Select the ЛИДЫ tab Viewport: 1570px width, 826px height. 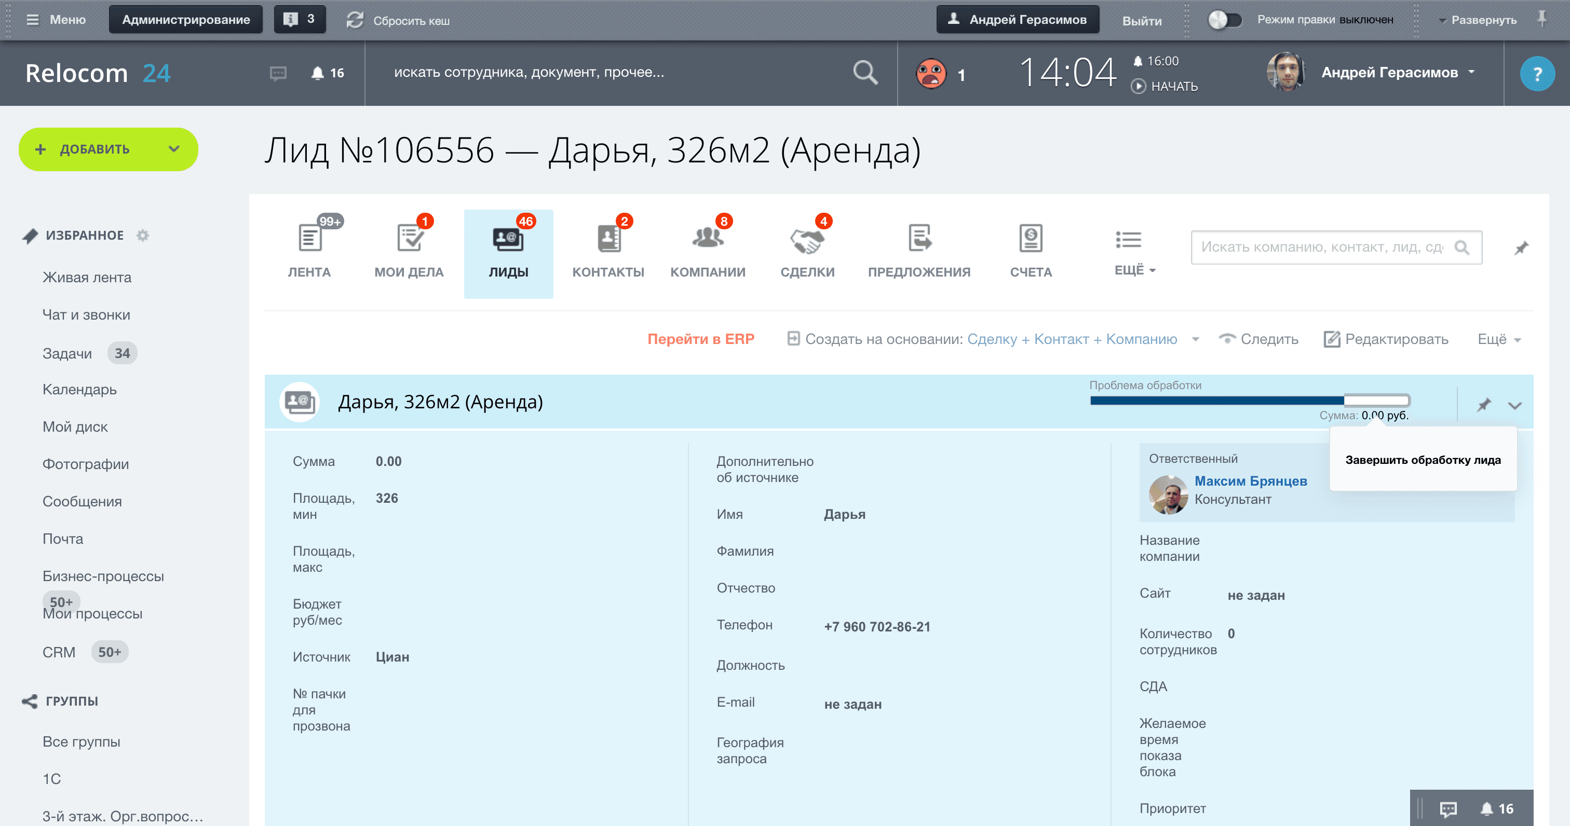coord(508,253)
